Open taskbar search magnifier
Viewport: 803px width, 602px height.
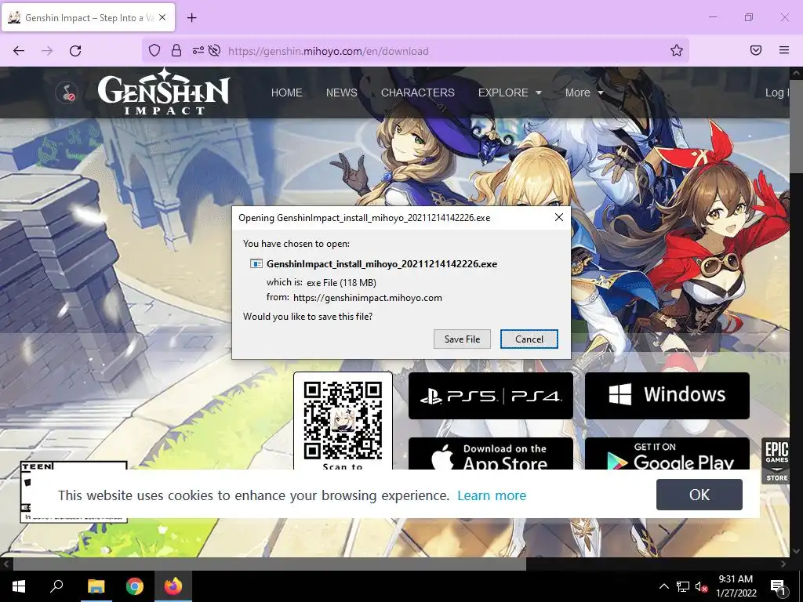[56, 586]
